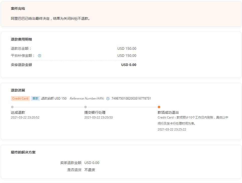Click the bold 卖家退款金额 USD 0.00 amount
The height and width of the screenshot is (183, 242).
click(129, 65)
